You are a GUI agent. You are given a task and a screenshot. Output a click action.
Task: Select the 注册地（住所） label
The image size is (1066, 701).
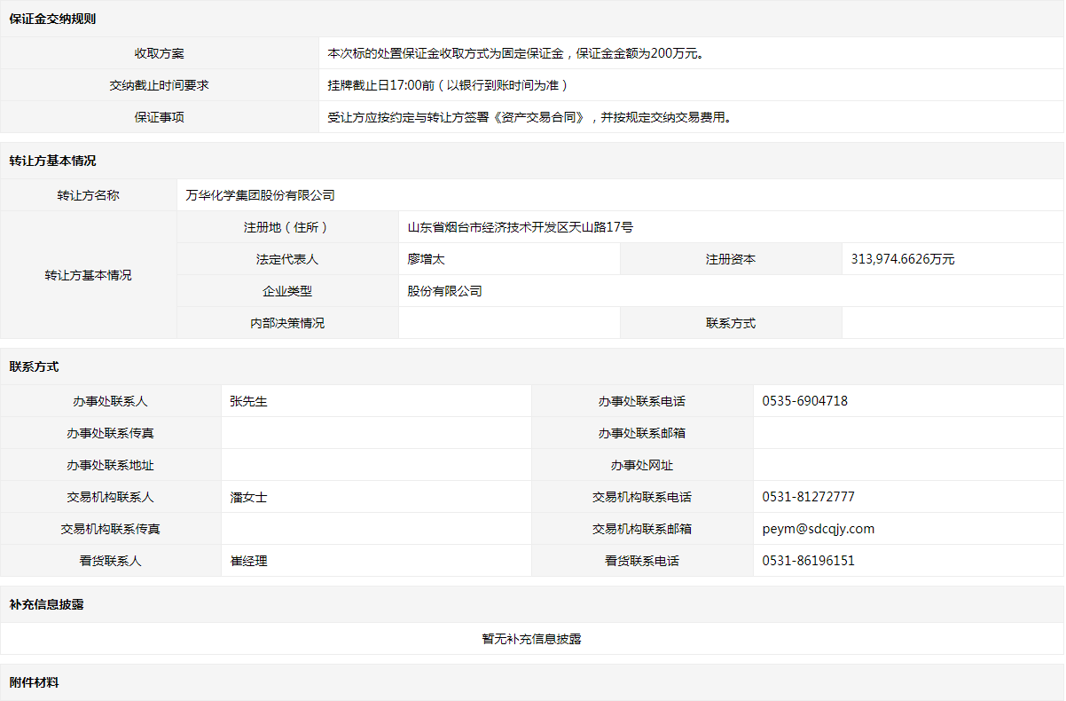288,227
